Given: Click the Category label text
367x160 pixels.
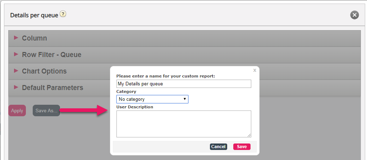Looking at the screenshot, I should click(x=126, y=91).
